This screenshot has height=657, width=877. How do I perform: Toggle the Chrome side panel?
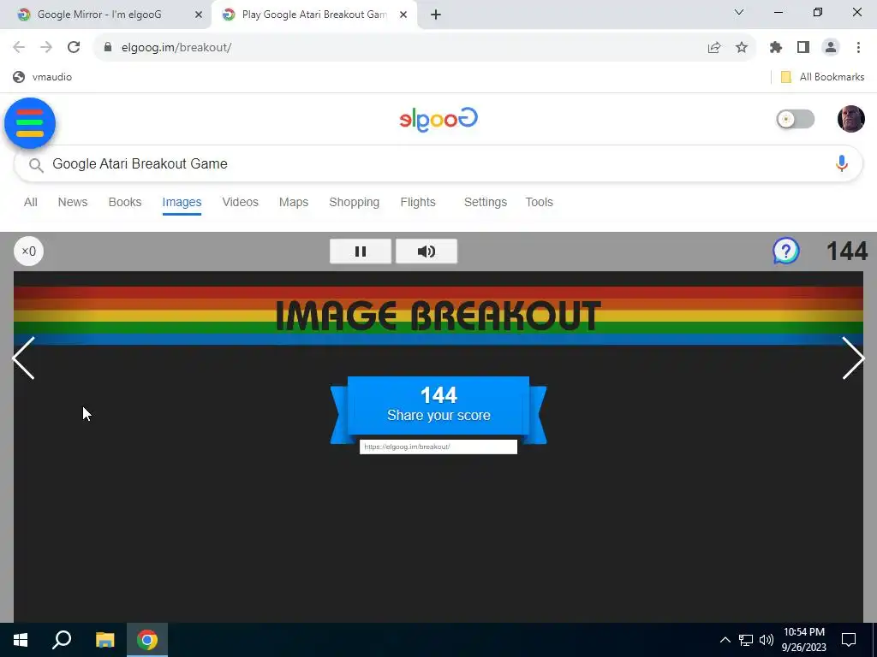tap(803, 48)
